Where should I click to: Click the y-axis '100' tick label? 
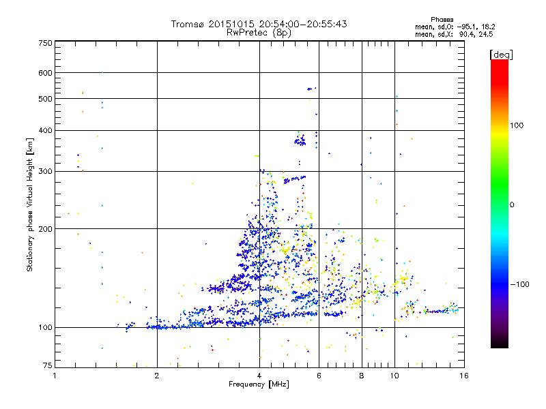pyautogui.click(x=45, y=328)
